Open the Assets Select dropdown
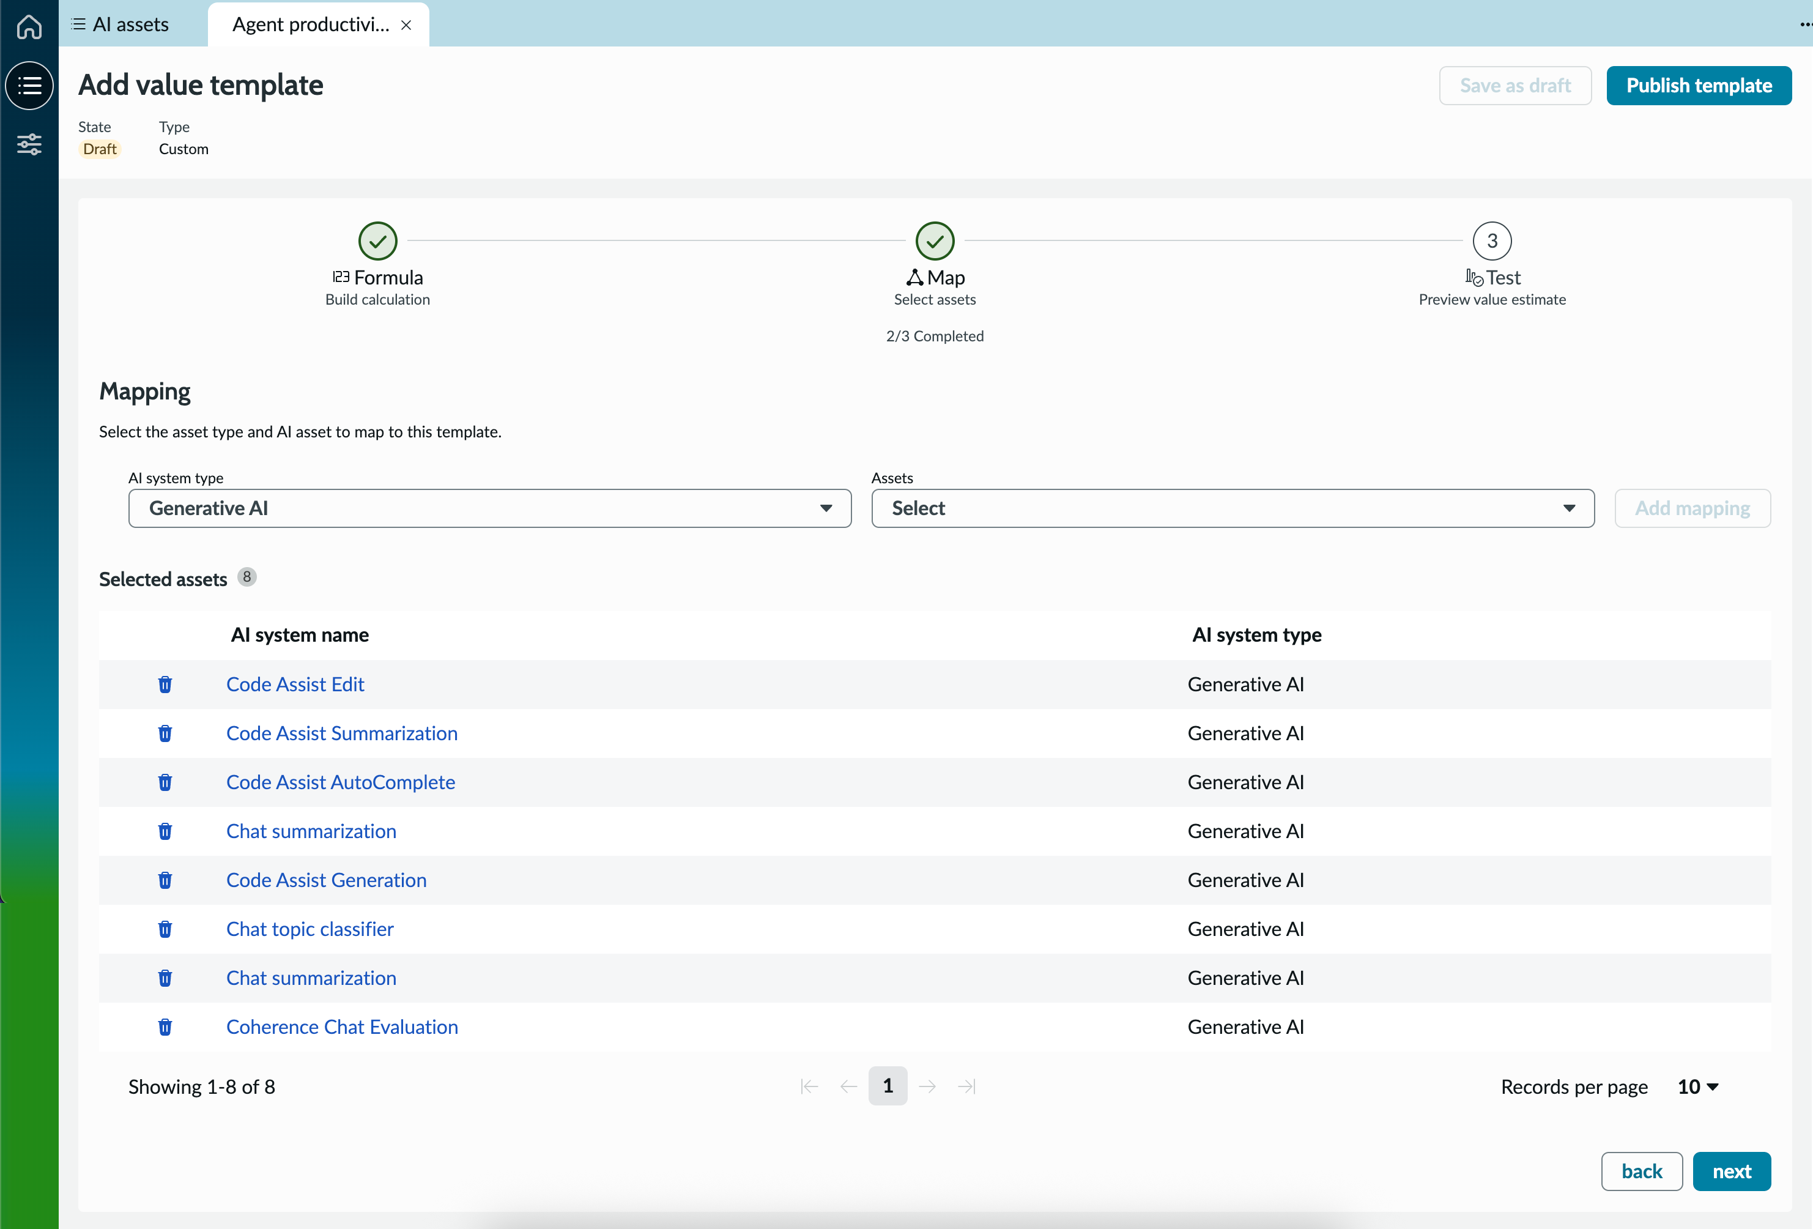The height and width of the screenshot is (1229, 1813). 1233,509
